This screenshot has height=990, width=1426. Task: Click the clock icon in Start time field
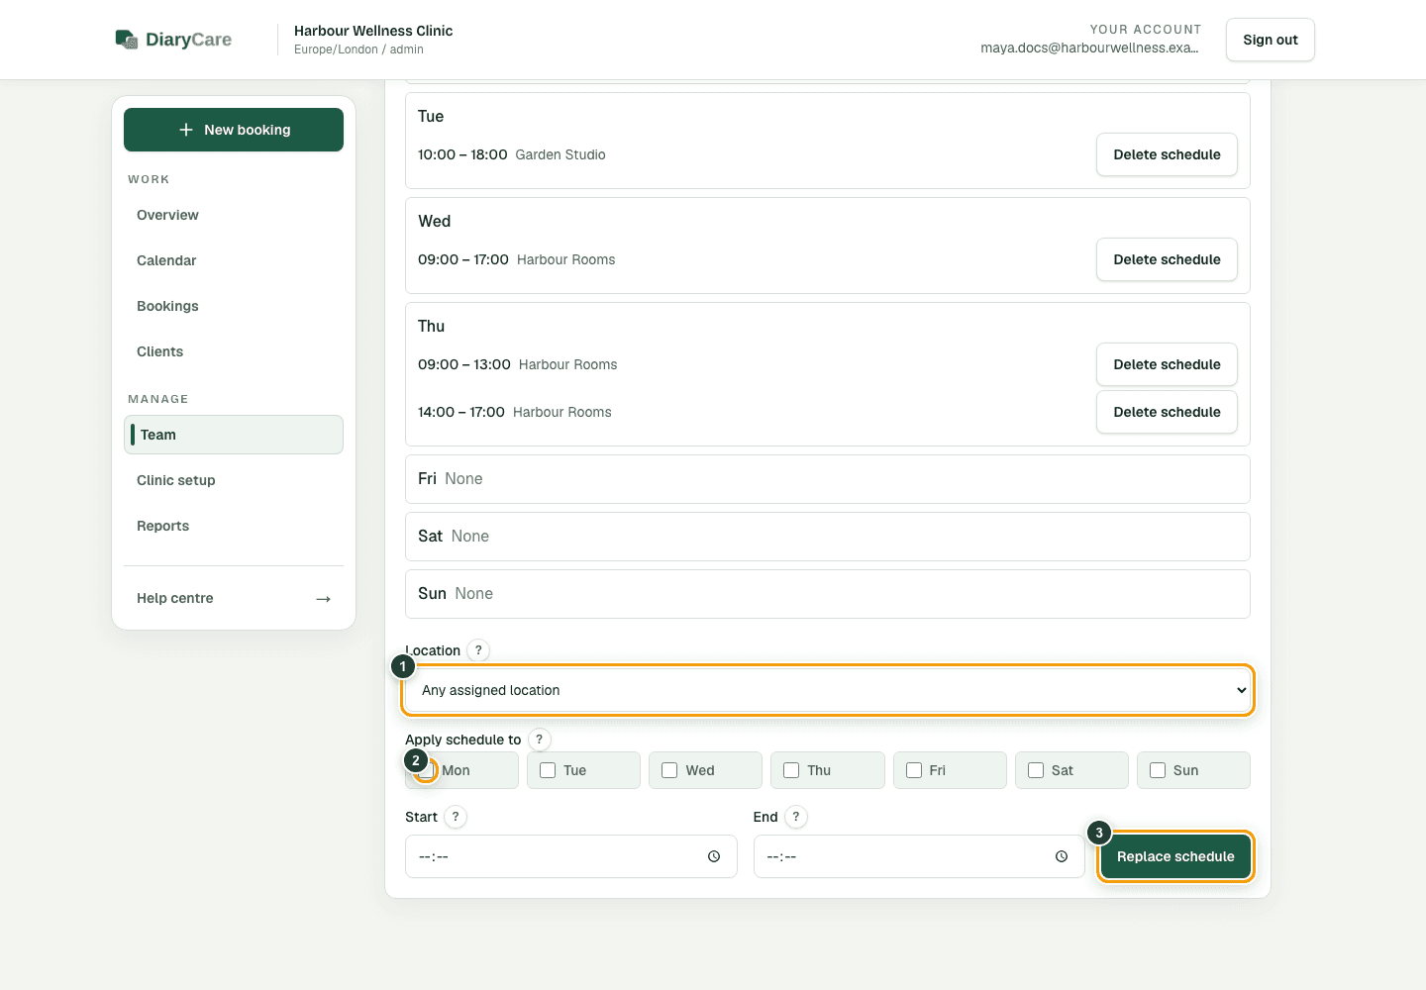click(714, 856)
